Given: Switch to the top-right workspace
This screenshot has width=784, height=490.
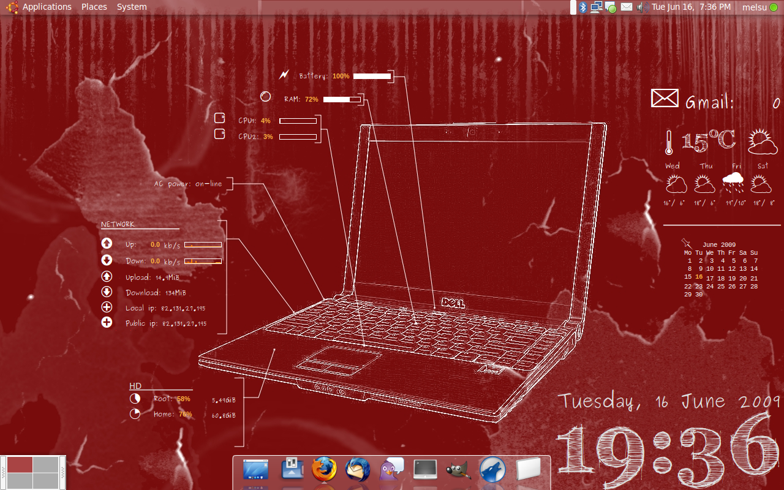Looking at the screenshot, I should [45, 465].
